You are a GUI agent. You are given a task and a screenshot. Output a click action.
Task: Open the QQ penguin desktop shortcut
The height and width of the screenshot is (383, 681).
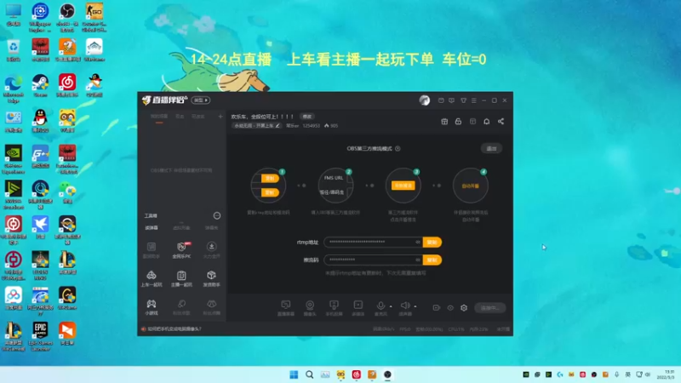click(40, 121)
